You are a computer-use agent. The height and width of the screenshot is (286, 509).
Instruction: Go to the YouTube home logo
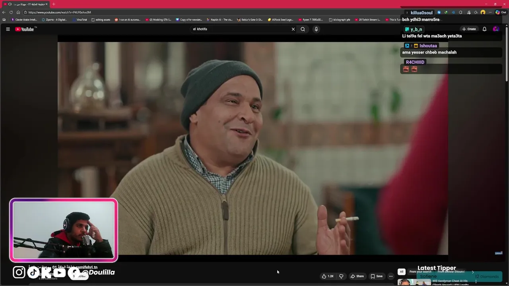25,29
